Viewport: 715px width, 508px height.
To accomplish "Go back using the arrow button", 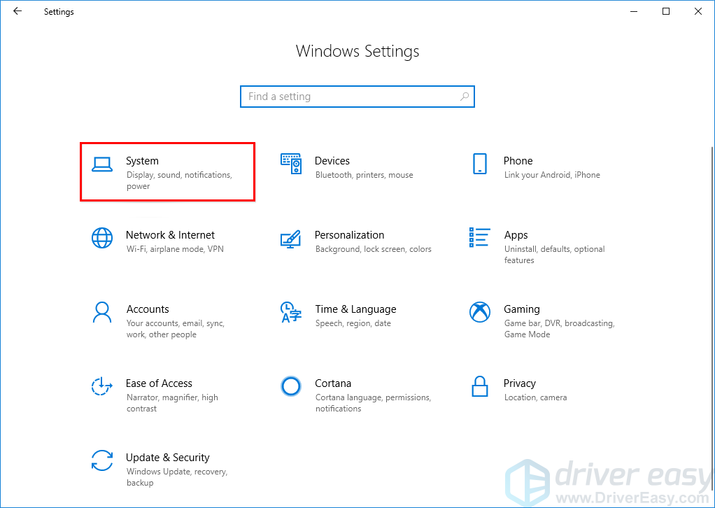I will tap(17, 11).
